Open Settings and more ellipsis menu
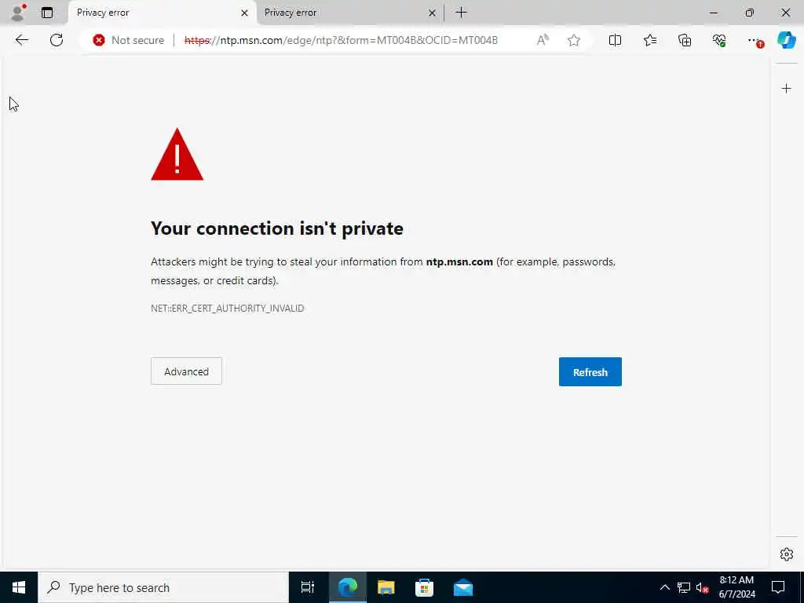The image size is (804, 603). (x=755, y=40)
